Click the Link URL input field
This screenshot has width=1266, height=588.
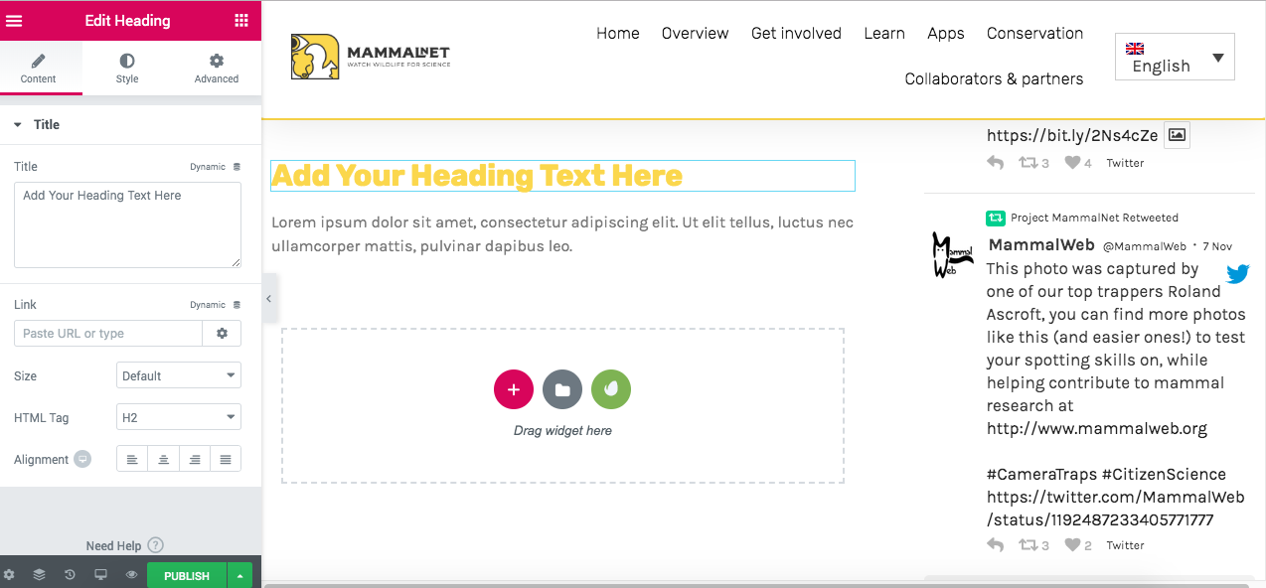click(108, 334)
